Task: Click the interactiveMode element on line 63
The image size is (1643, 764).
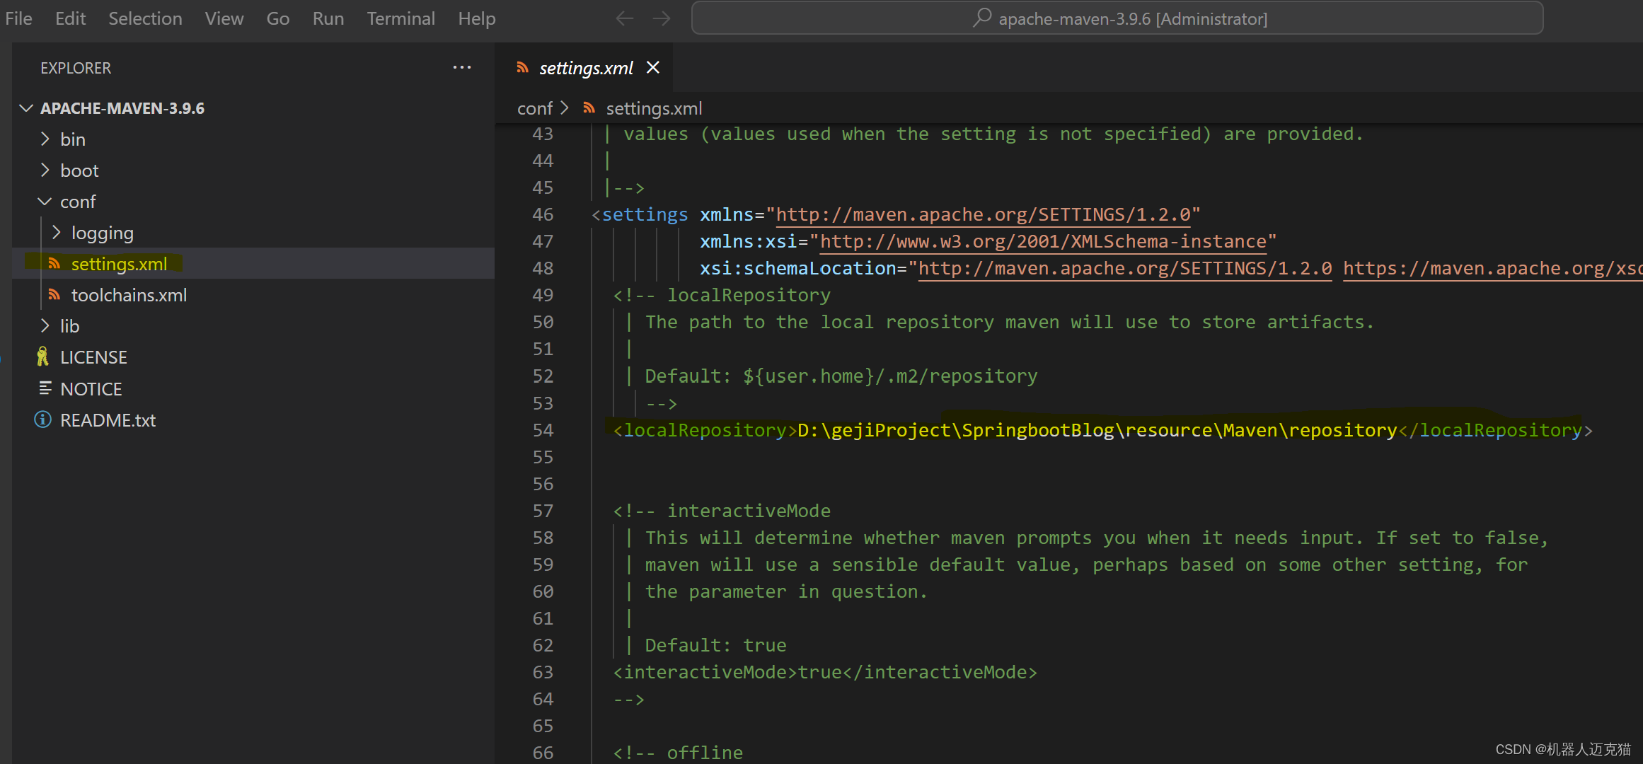Action: (825, 673)
